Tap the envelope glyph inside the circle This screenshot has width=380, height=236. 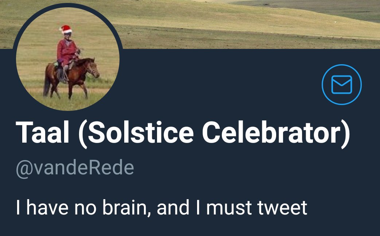[x=341, y=84]
